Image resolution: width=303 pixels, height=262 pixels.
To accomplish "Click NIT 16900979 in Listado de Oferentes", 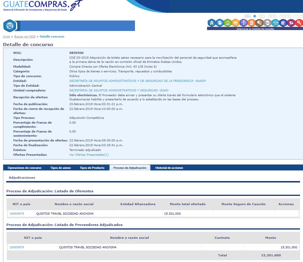I will pos(17,214).
